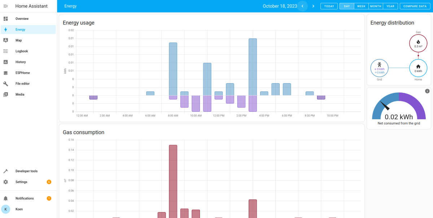Image resolution: width=433 pixels, height=218 pixels.
Task: Click the Settings badge showing 6
Action: pos(49,182)
